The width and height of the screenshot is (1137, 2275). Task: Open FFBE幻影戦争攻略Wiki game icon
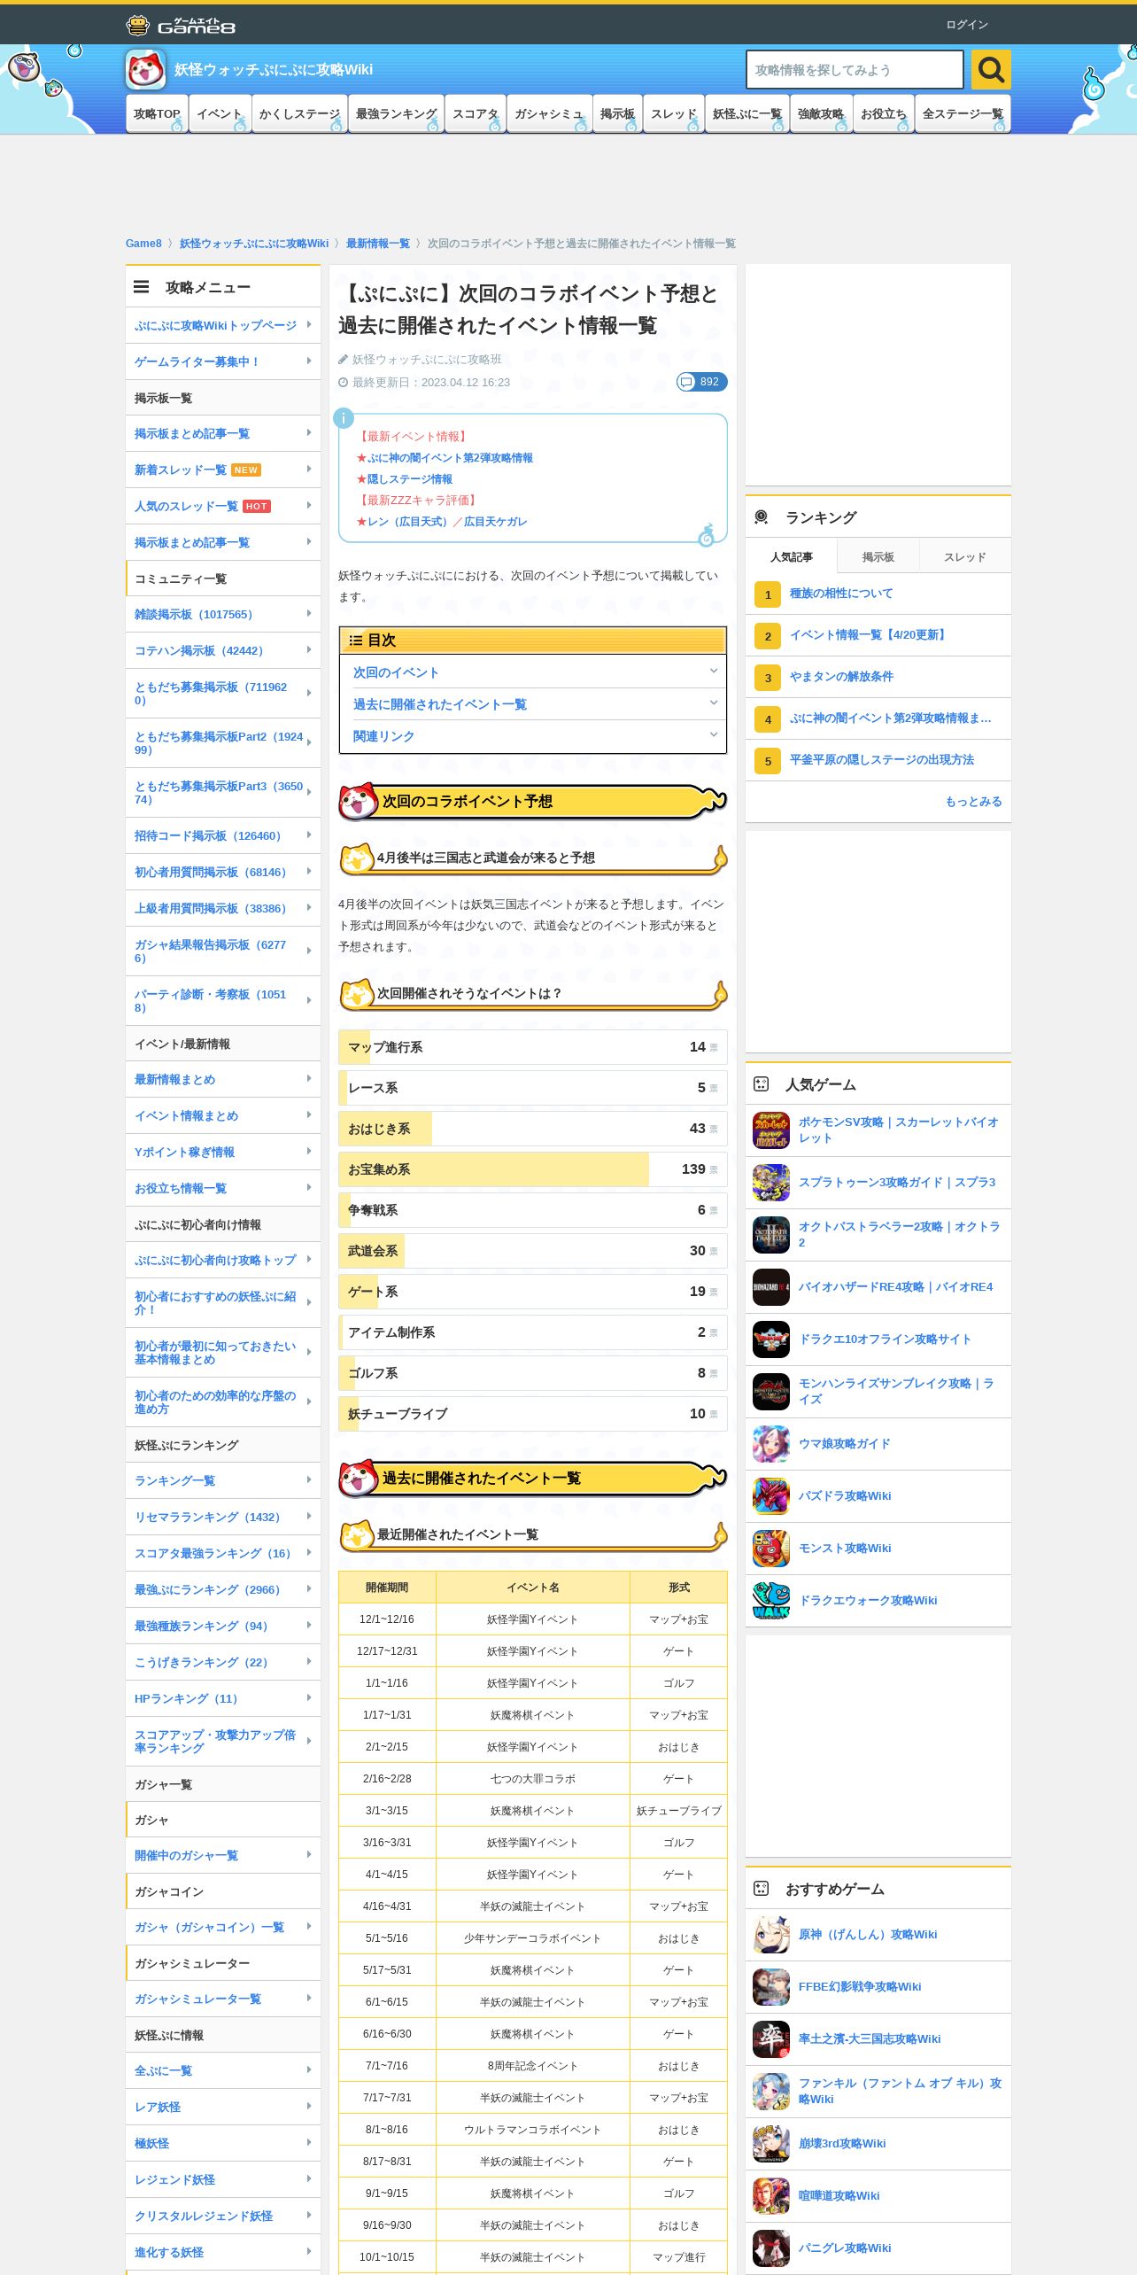(771, 1986)
